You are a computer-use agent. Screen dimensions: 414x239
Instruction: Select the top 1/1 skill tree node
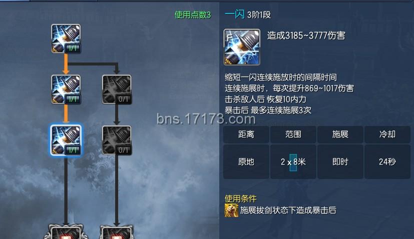pyautogui.click(x=66, y=39)
